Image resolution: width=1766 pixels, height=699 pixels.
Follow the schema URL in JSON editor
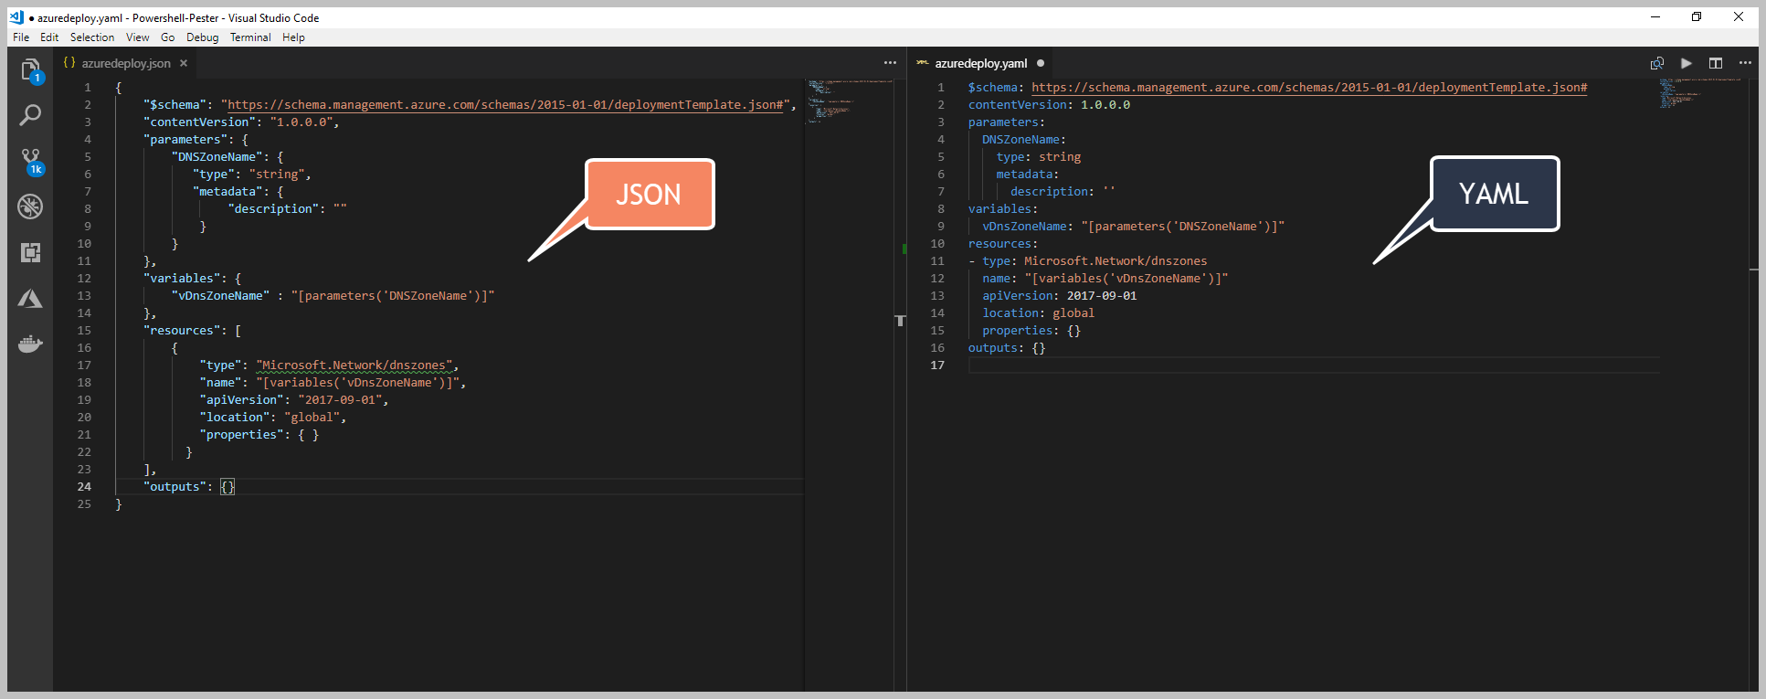coord(505,105)
